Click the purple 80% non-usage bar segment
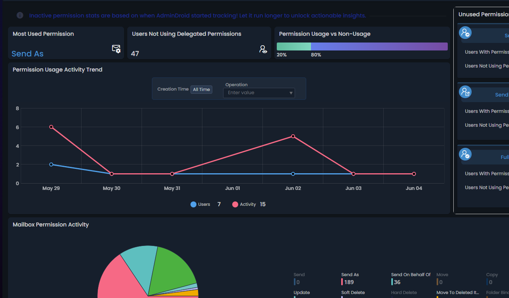Screen dimensions: 509x298 point(379,46)
